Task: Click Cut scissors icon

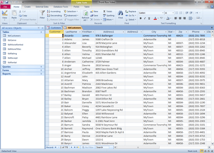Action: (x=20, y=12)
